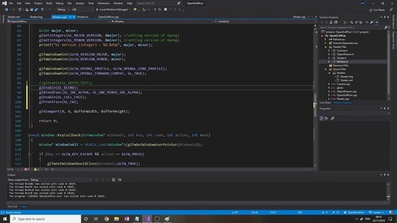Image resolution: width=397 pixels, height=223 pixels.
Task: Click the Save icon in toolbar
Action: click(32, 10)
